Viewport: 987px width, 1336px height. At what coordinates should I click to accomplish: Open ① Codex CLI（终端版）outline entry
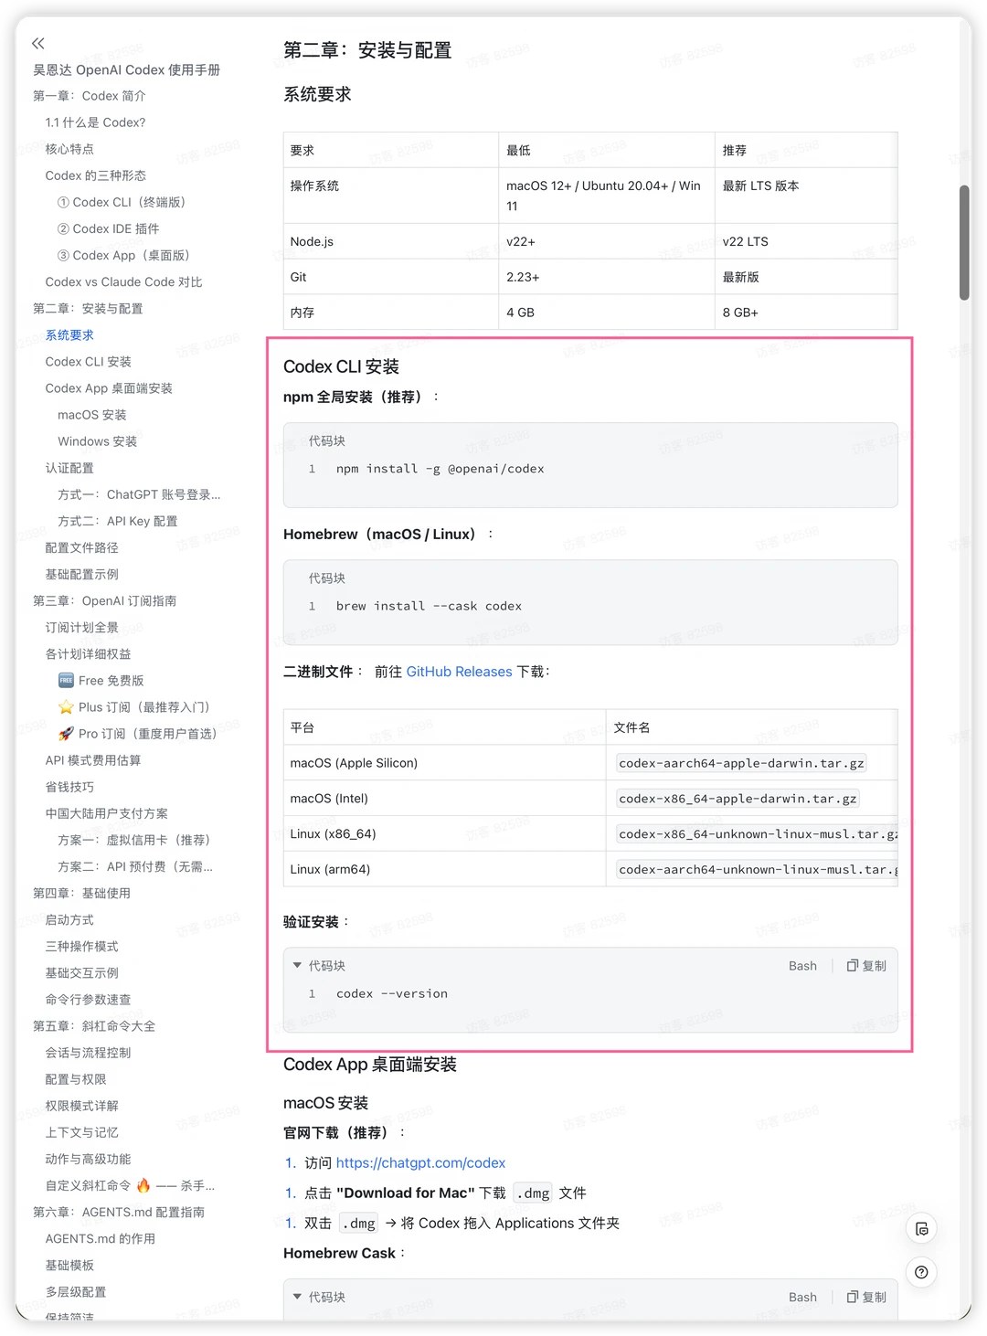tap(124, 202)
